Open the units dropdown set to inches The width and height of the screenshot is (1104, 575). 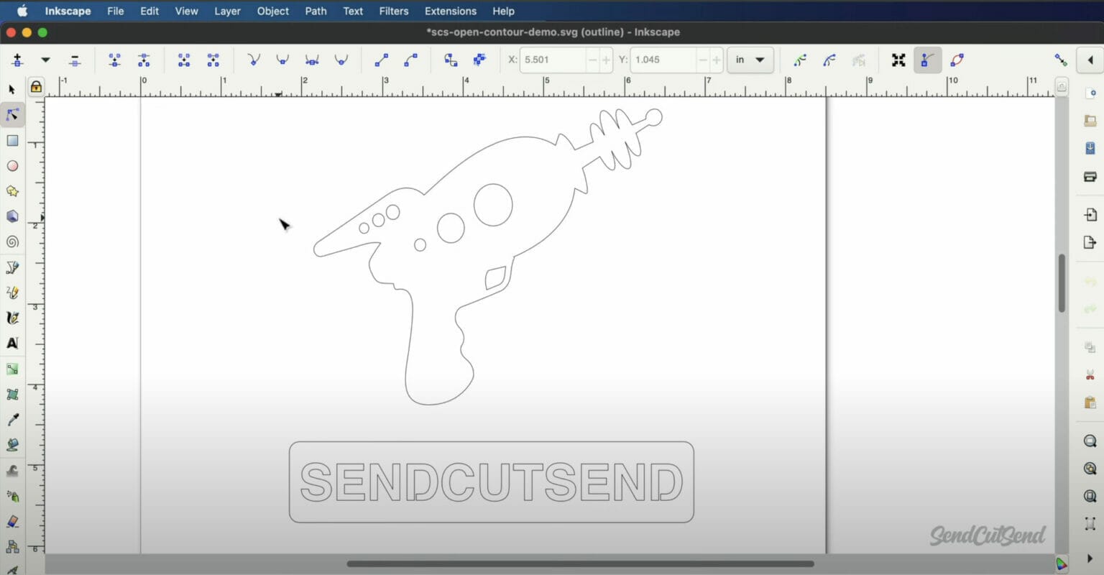pyautogui.click(x=750, y=60)
